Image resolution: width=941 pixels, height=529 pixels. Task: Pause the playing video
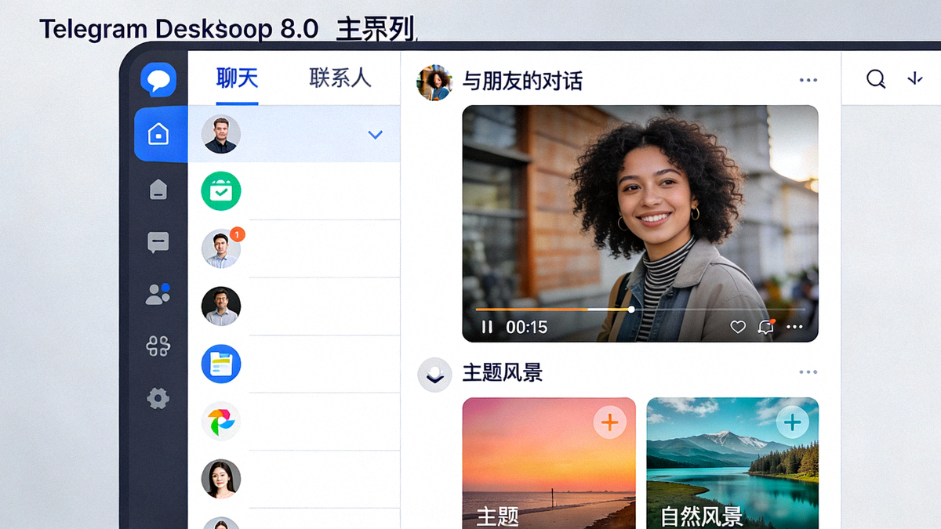click(x=486, y=327)
